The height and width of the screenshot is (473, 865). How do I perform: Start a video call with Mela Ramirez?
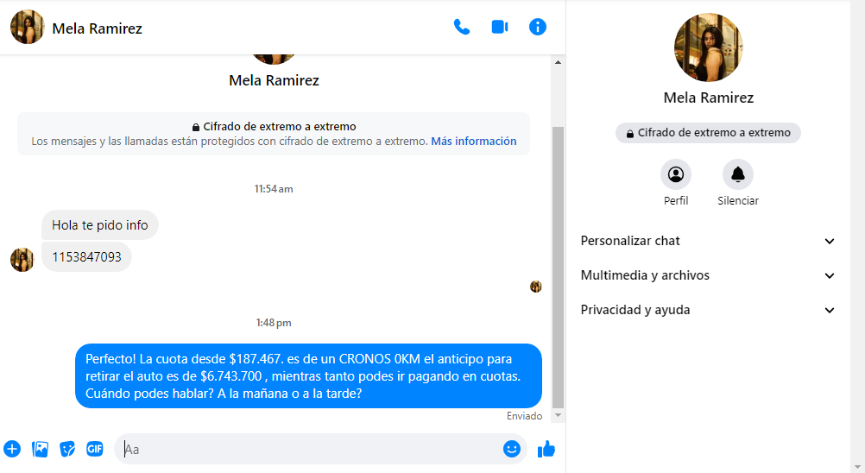[x=500, y=27]
